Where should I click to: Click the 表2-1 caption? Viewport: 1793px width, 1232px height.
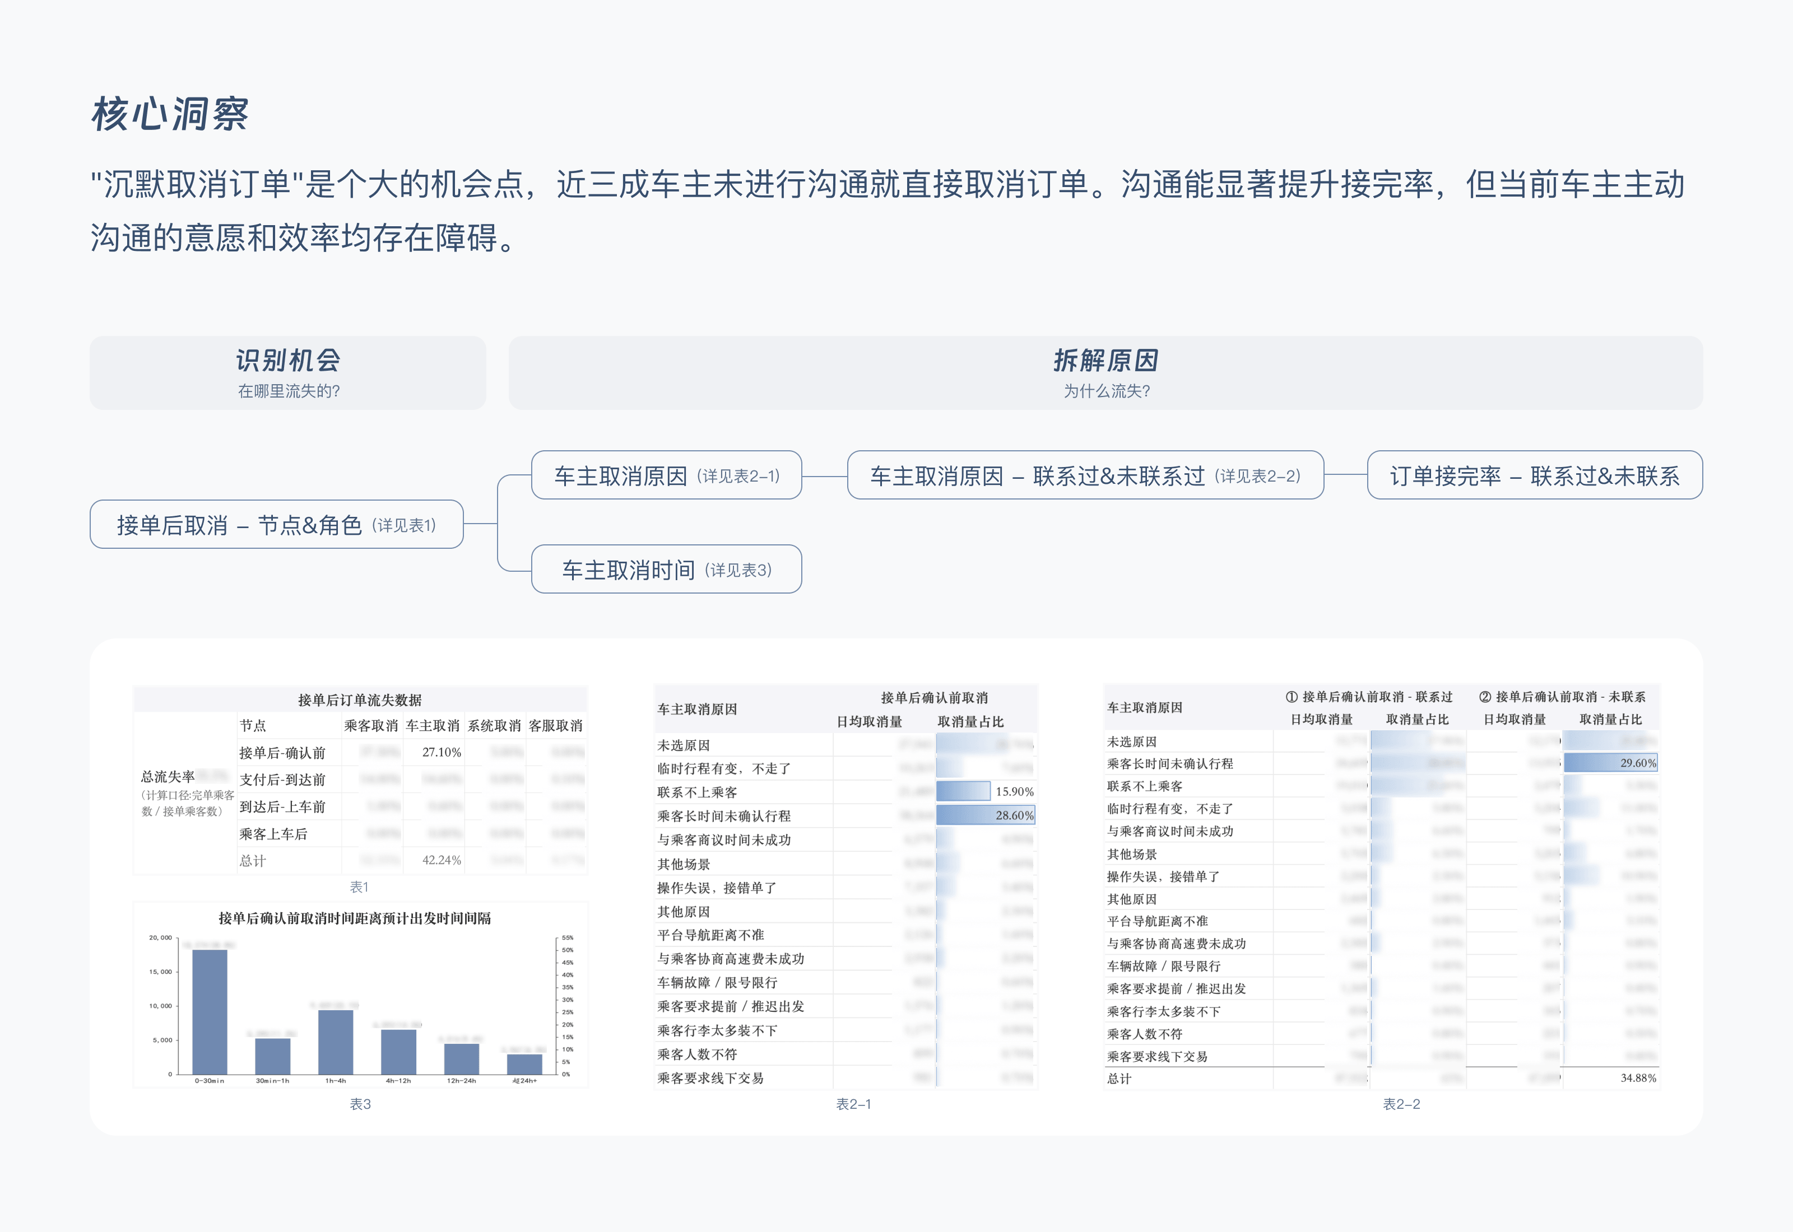pyautogui.click(x=853, y=1104)
